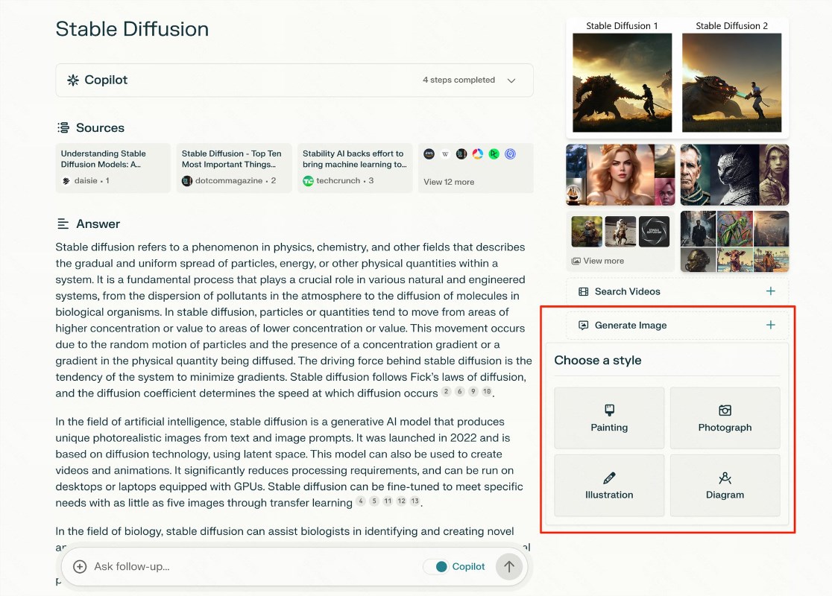Click the Illustration pencil icon
Image resolution: width=832 pixels, height=596 pixels.
pos(609,478)
